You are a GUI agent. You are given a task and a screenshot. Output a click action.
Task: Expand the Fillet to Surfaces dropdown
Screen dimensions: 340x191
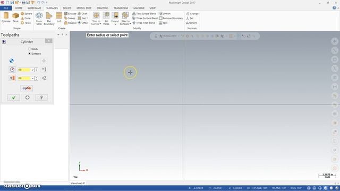(130, 24)
